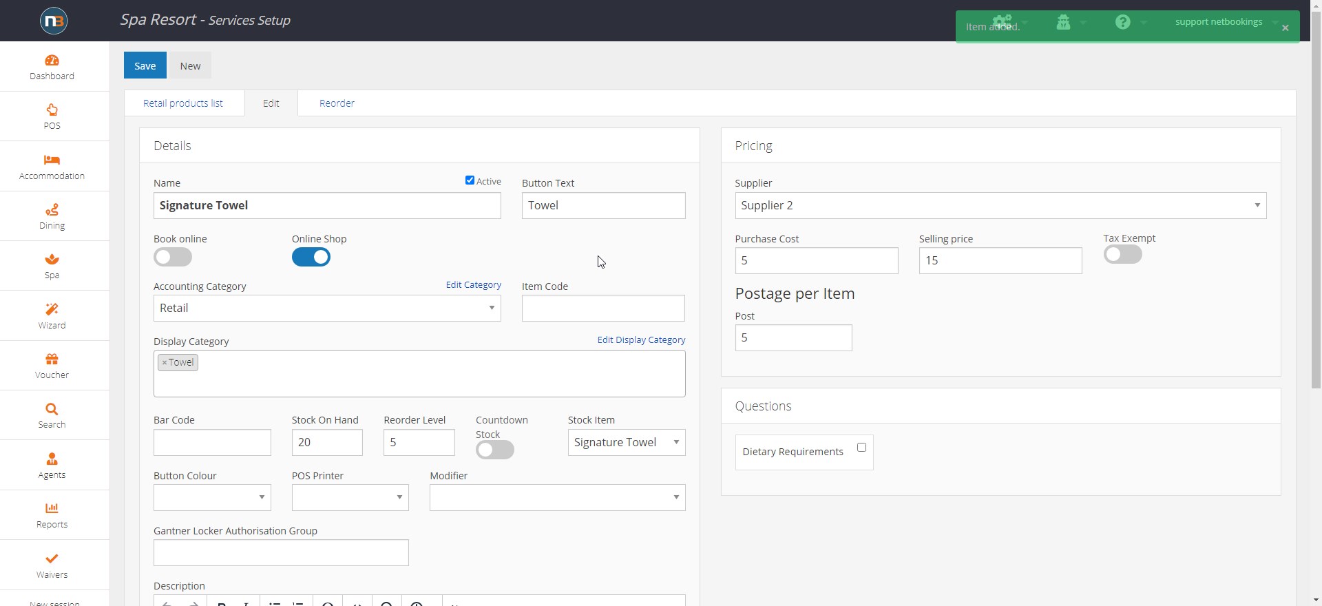Turn off the Online Shop switch

tap(311, 257)
